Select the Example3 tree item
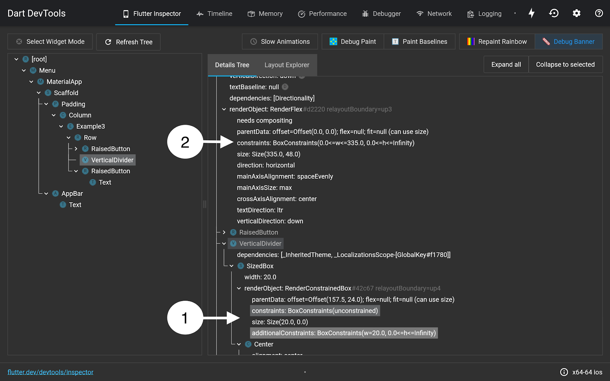 [x=90, y=126]
